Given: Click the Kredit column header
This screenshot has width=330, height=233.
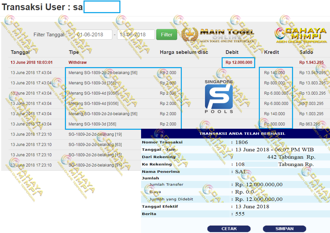Looking at the screenshot, I should tap(271, 52).
